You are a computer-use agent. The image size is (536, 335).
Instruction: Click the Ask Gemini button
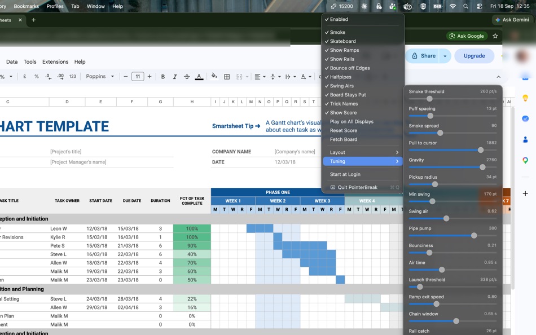[x=512, y=20]
